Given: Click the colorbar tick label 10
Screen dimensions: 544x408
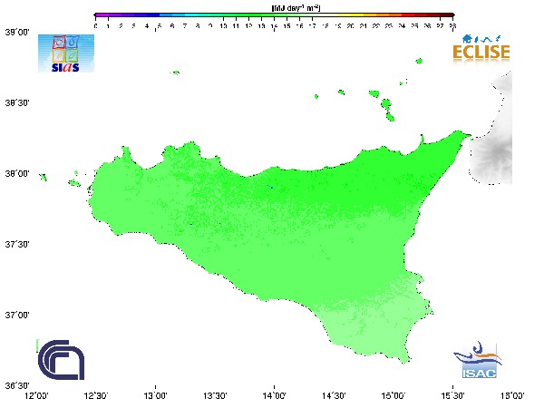Looking at the screenshot, I should pos(223,26).
